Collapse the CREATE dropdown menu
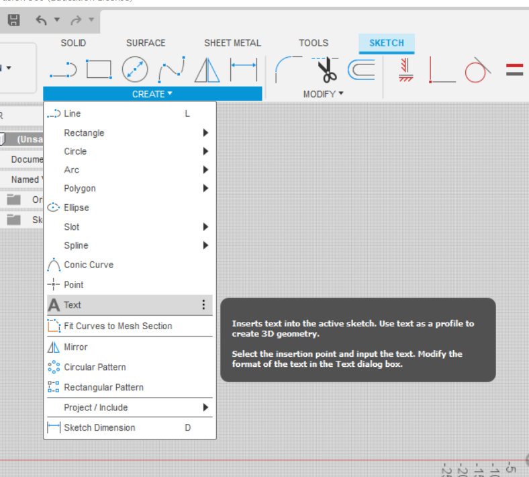This screenshot has width=529, height=477. [x=152, y=94]
